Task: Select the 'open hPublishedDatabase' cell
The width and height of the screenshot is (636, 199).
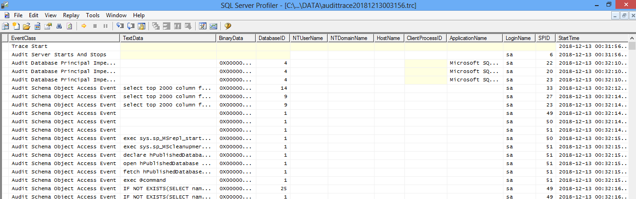Action: (x=169, y=164)
